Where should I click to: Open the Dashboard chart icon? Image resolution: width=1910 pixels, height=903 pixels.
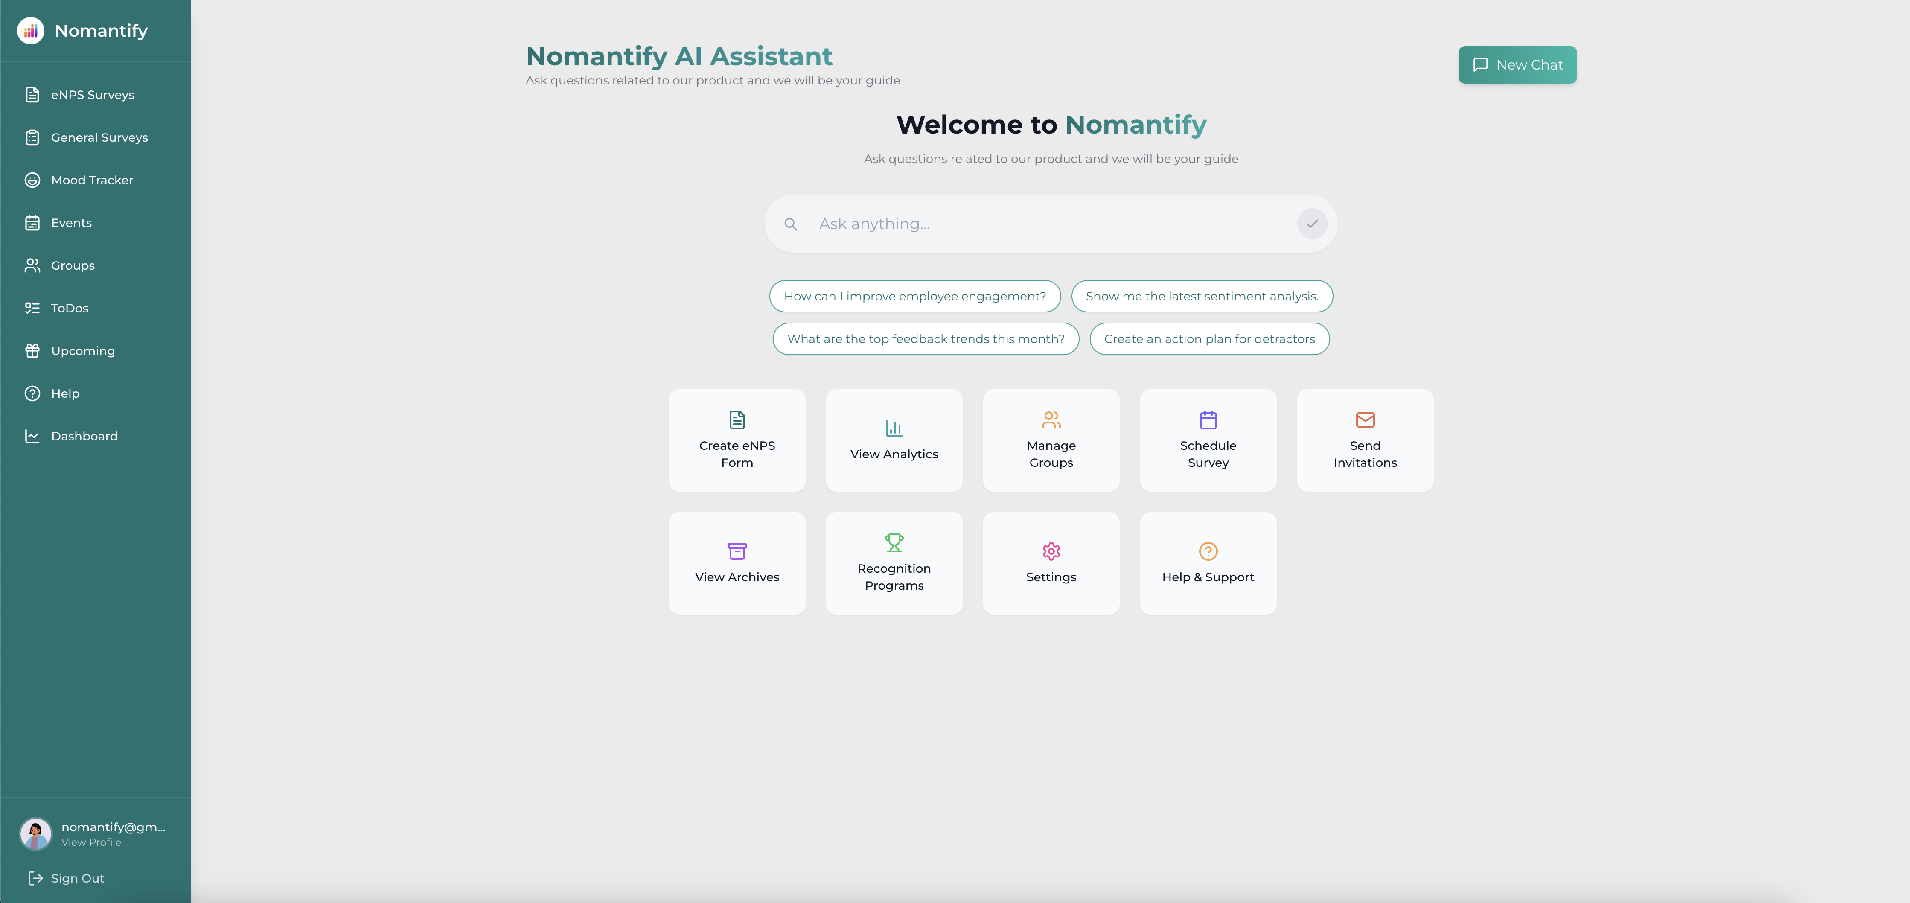click(32, 436)
